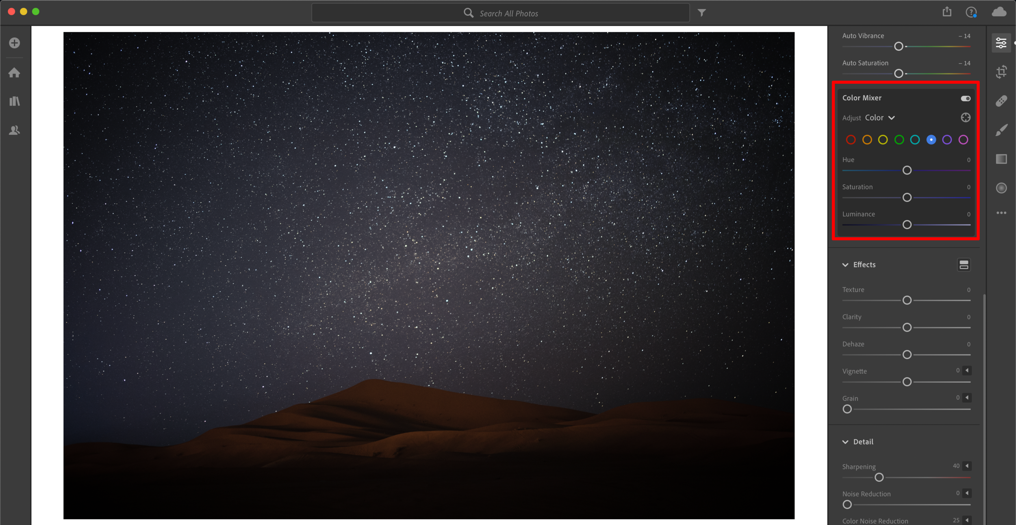
Task: Expand the Sharpening disclosure triangle
Action: 967,466
